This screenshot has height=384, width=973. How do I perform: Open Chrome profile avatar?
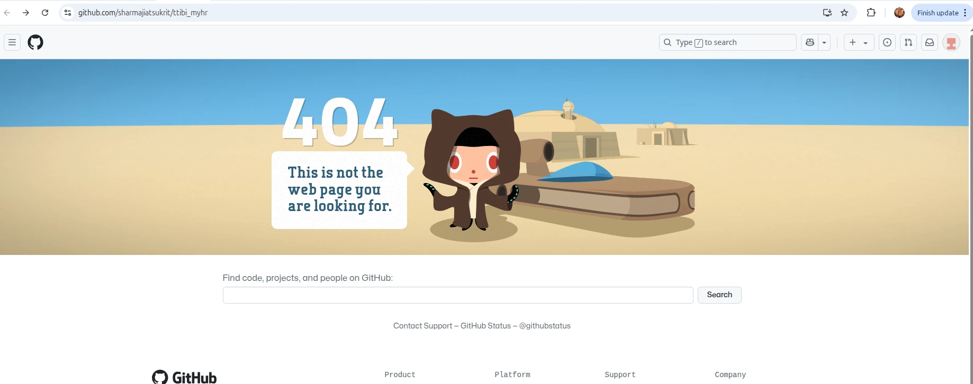[x=899, y=13]
